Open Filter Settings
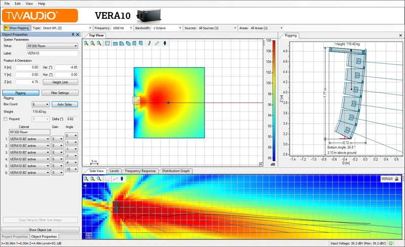This screenshot has width=405, height=247. tap(60, 93)
